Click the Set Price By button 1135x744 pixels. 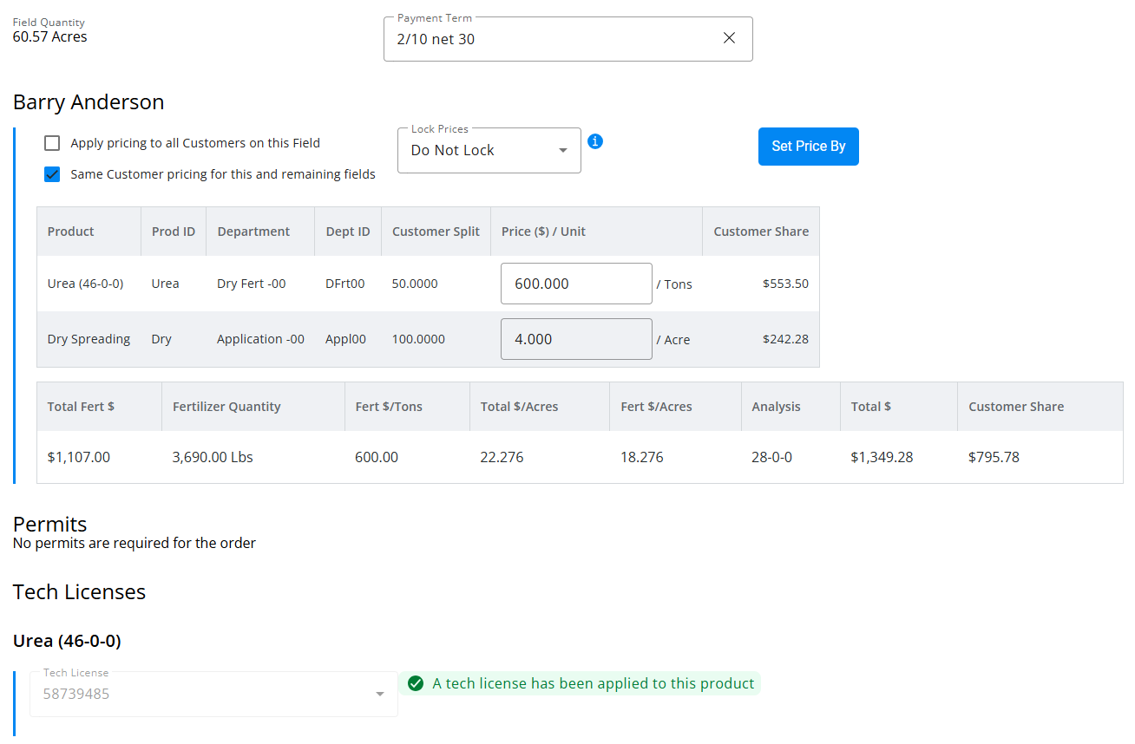[x=808, y=147]
